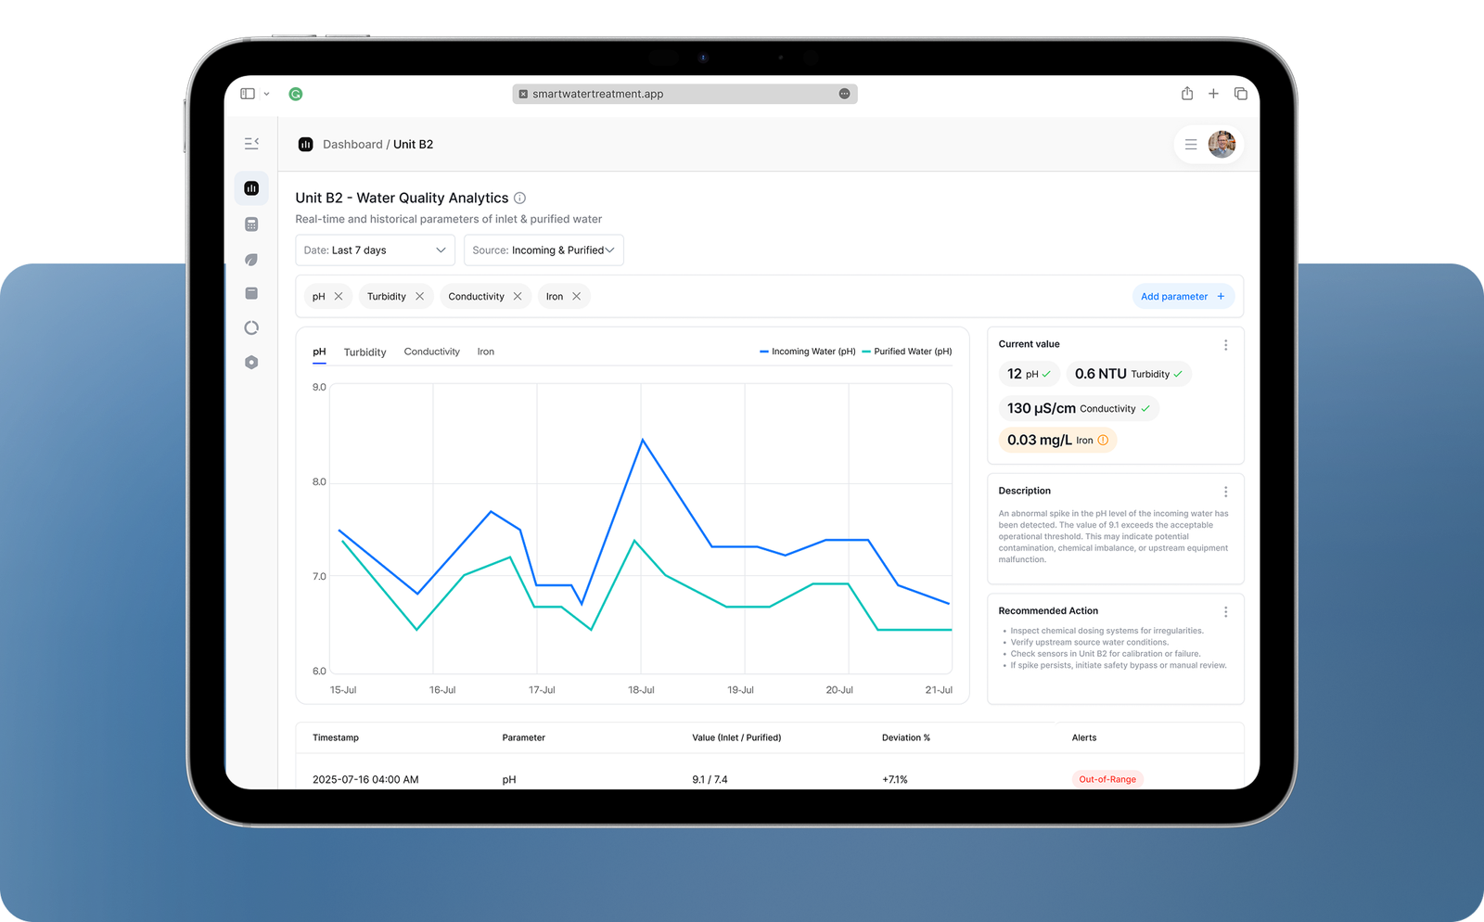Click the browser share icon
This screenshot has height=922, width=1484.
coord(1187,94)
